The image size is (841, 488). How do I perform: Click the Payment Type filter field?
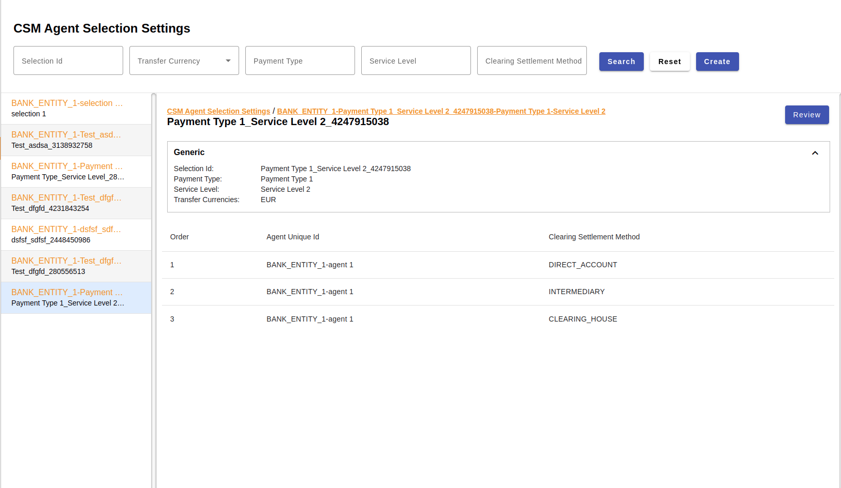pos(300,61)
